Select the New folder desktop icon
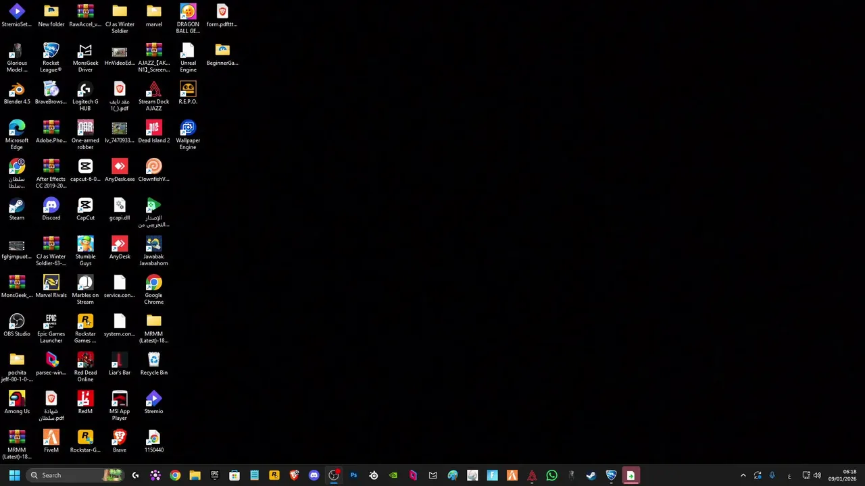This screenshot has height=486, width=865. point(51,16)
